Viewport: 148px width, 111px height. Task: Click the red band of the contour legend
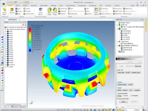[30, 29]
